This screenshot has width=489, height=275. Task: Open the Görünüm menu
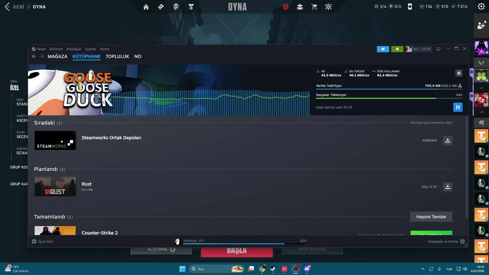click(56, 49)
